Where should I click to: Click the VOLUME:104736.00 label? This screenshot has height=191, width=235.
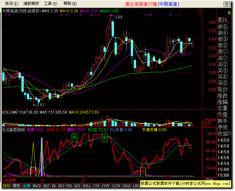(20, 112)
